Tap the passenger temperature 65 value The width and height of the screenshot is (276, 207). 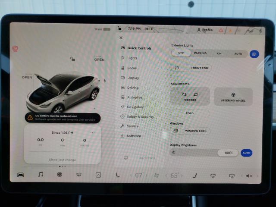tap(174, 176)
